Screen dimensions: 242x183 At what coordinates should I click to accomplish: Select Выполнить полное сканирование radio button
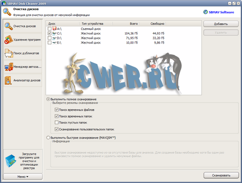[x=48, y=99]
